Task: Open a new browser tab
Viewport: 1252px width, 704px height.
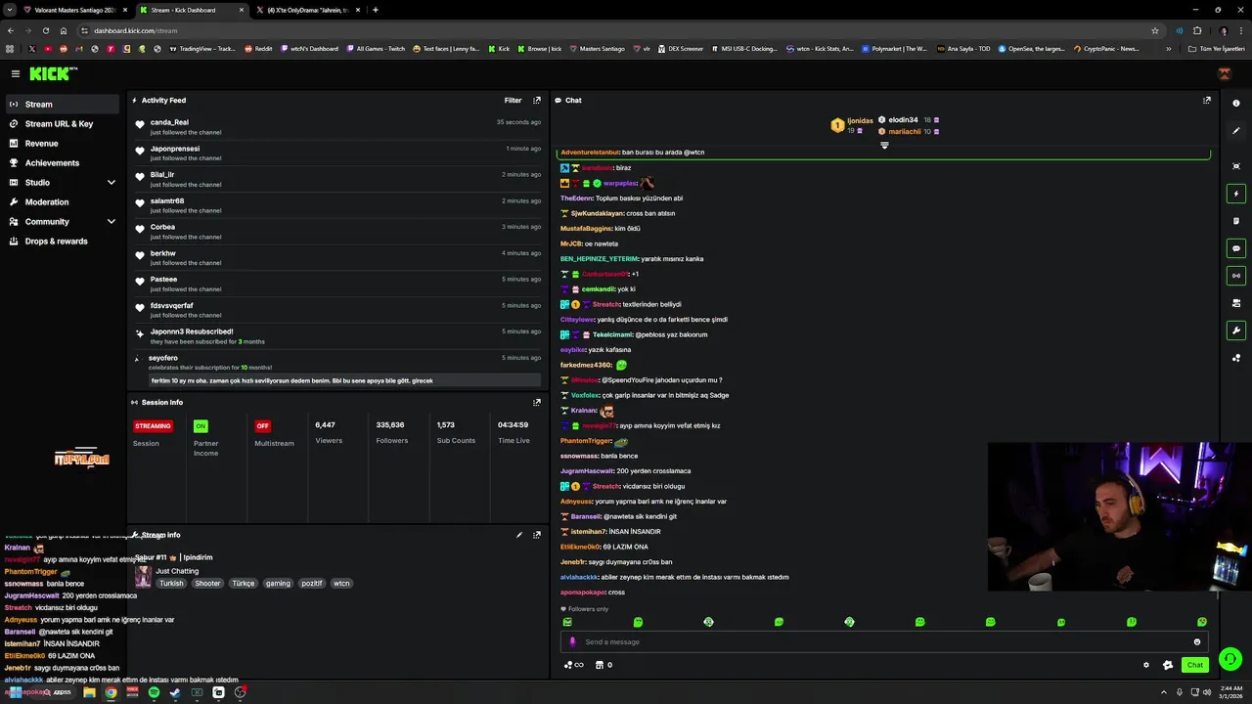Action: coord(376,10)
